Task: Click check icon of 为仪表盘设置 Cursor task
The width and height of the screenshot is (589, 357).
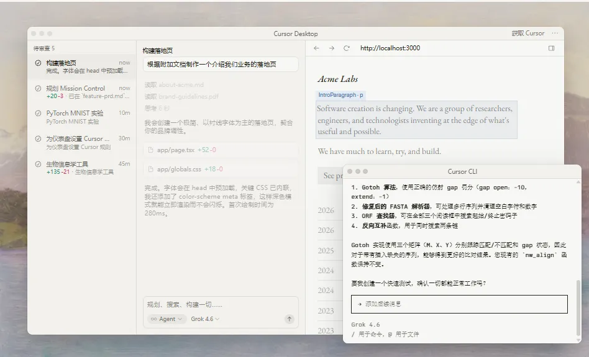Action: tap(38, 138)
